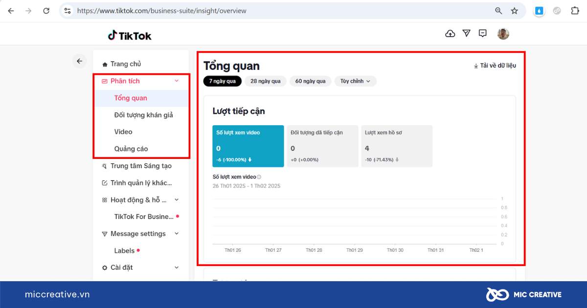This screenshot has width=587, height=308.
Task: Click the Th01 29 axis label
Action: click(x=354, y=250)
